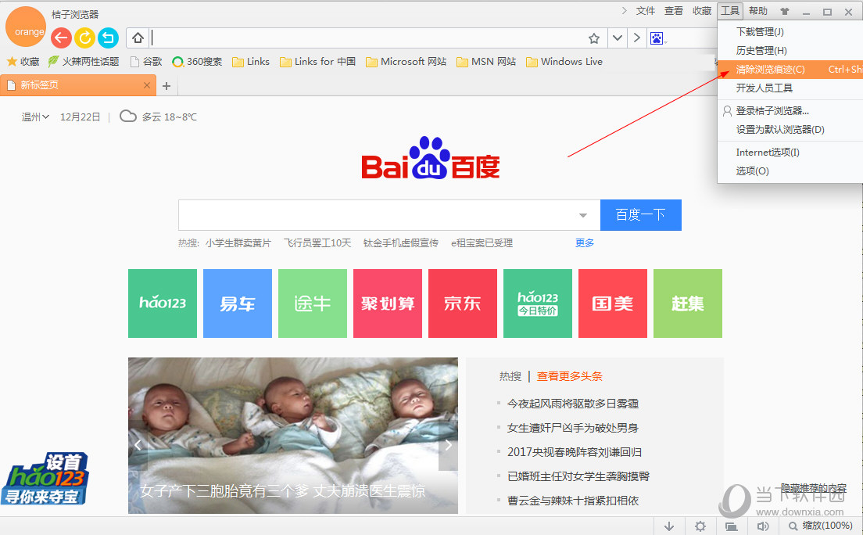Open the skin/theme shirt icon near window controls
The height and width of the screenshot is (535, 863).
coord(784,10)
